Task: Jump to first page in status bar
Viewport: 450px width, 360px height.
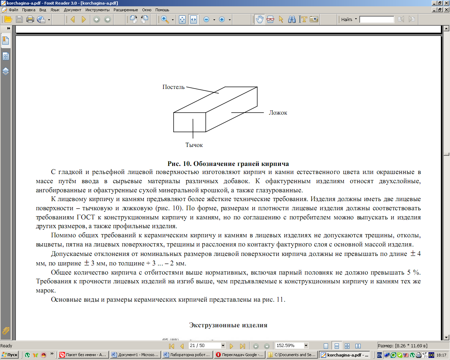Action: coord(172,346)
